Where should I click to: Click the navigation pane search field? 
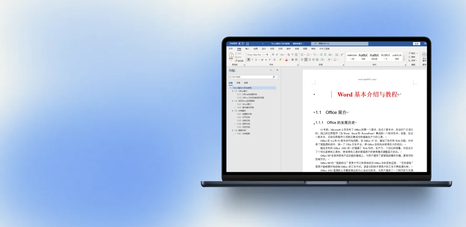point(253,77)
